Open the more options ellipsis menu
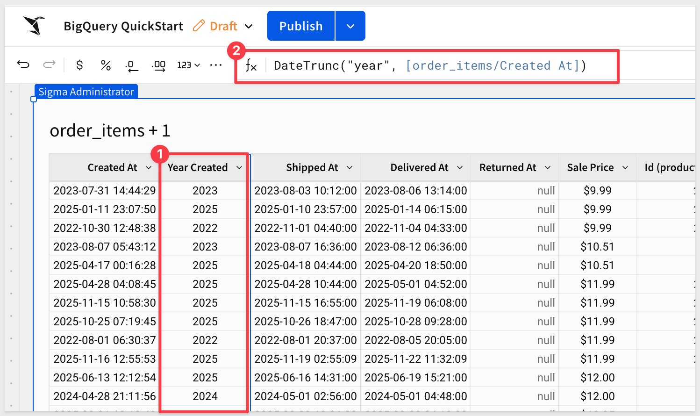700x416 pixels. point(216,65)
